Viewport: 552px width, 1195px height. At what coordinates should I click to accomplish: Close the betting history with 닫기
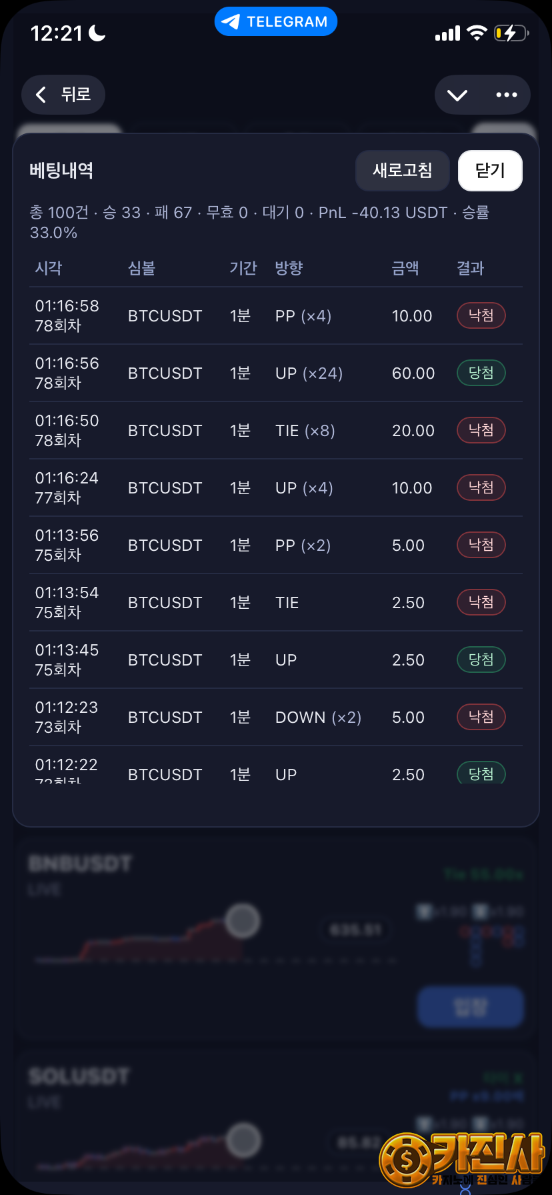pos(490,171)
